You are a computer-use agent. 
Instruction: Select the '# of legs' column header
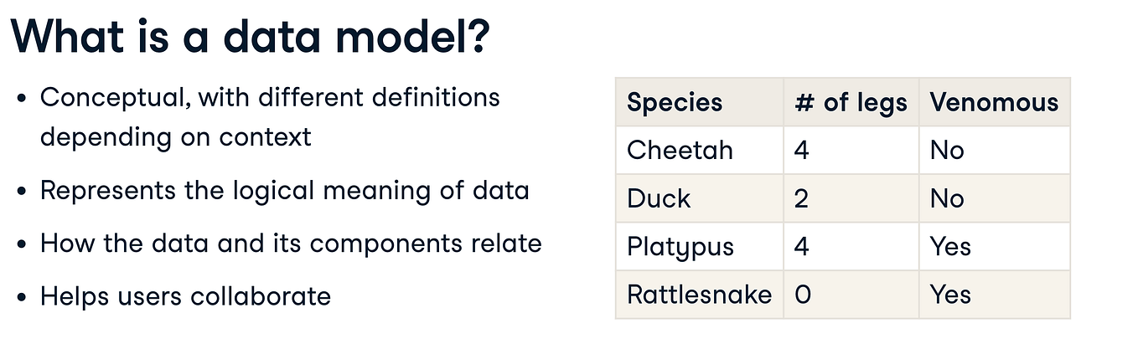point(851,103)
